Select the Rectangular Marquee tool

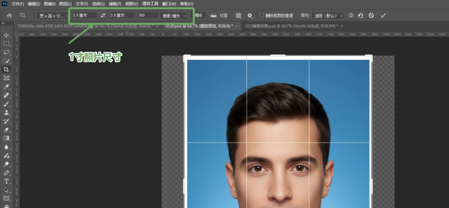pyautogui.click(x=6, y=44)
